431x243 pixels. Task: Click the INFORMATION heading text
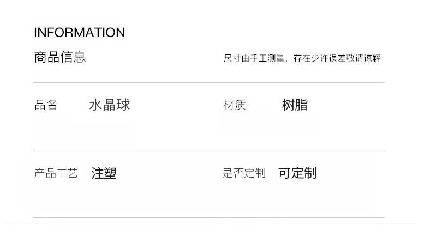click(x=79, y=33)
